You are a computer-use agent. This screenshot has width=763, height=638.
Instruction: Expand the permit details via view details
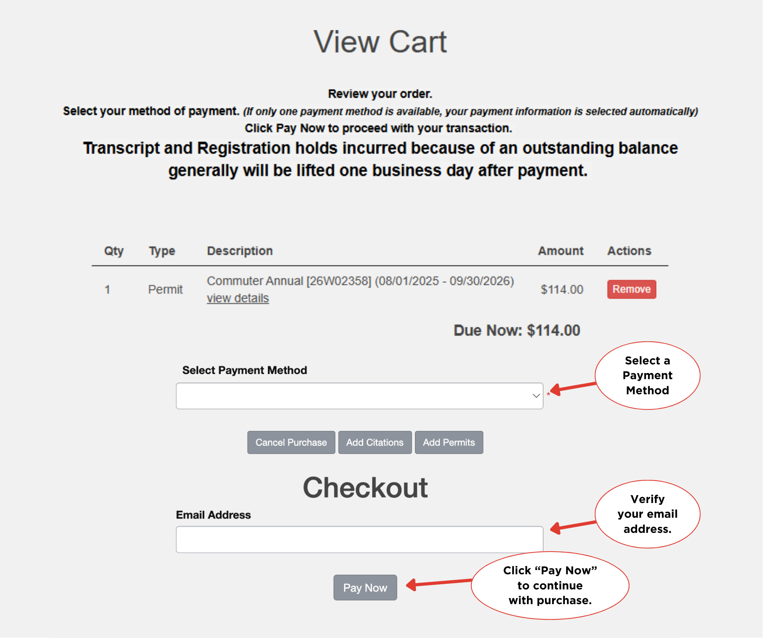click(x=237, y=298)
